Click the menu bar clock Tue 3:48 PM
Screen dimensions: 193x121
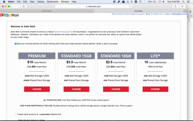[x=173, y=2]
